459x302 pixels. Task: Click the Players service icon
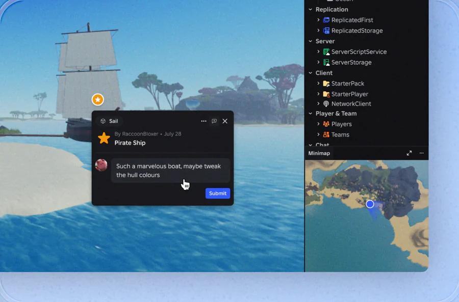tap(326, 124)
